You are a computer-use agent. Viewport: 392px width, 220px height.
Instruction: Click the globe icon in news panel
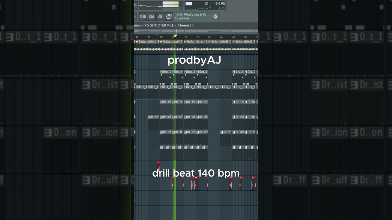216,16
